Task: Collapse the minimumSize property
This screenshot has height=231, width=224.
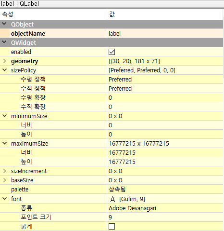Action: pyautogui.click(x=5, y=116)
